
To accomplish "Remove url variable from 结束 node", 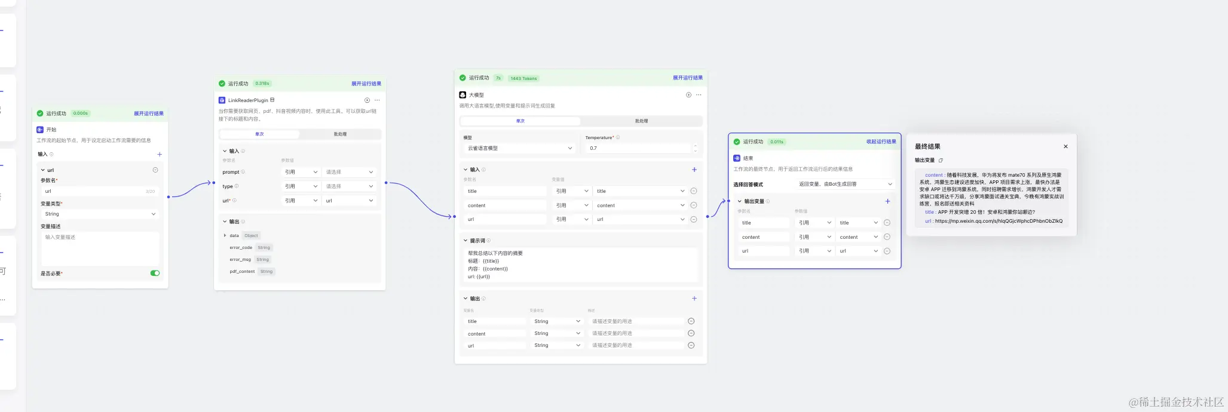I will (x=887, y=251).
